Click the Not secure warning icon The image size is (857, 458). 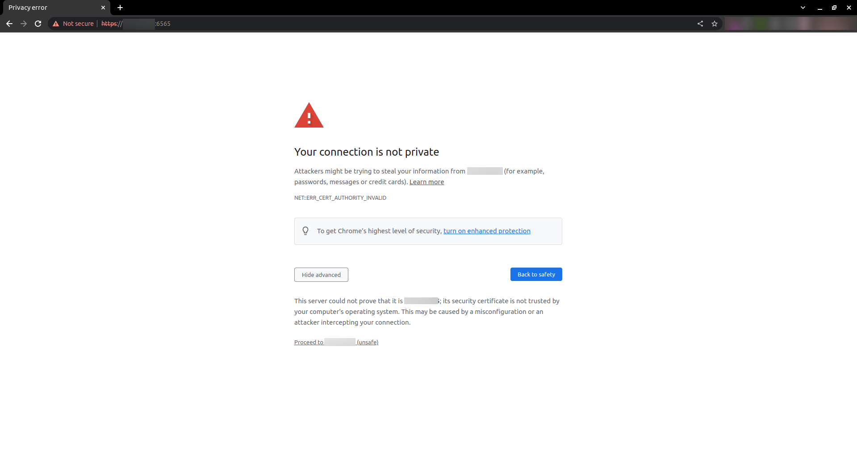(x=56, y=24)
